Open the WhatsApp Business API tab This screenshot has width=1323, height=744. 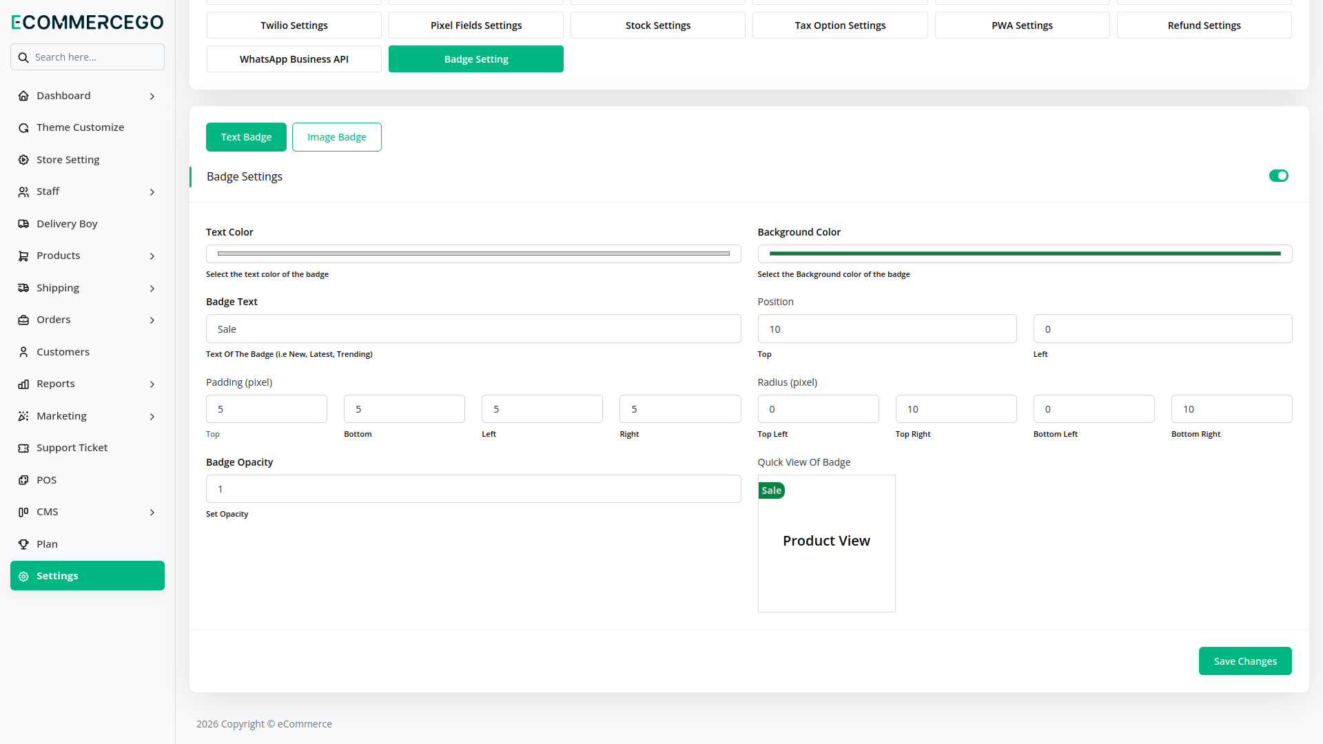click(294, 59)
